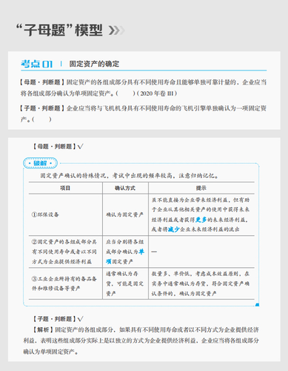Click the table header 确认方式
Screen dimensions: 288x371
[125, 188]
